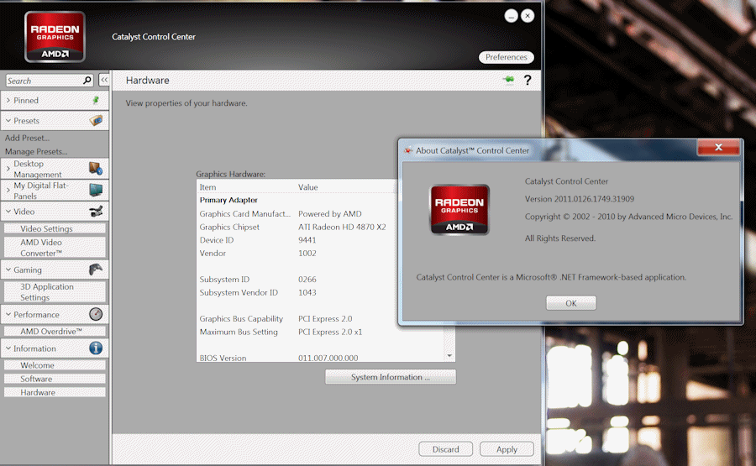This screenshot has height=466, width=756.
Task: Open help with the question mark icon
Action: [x=528, y=80]
